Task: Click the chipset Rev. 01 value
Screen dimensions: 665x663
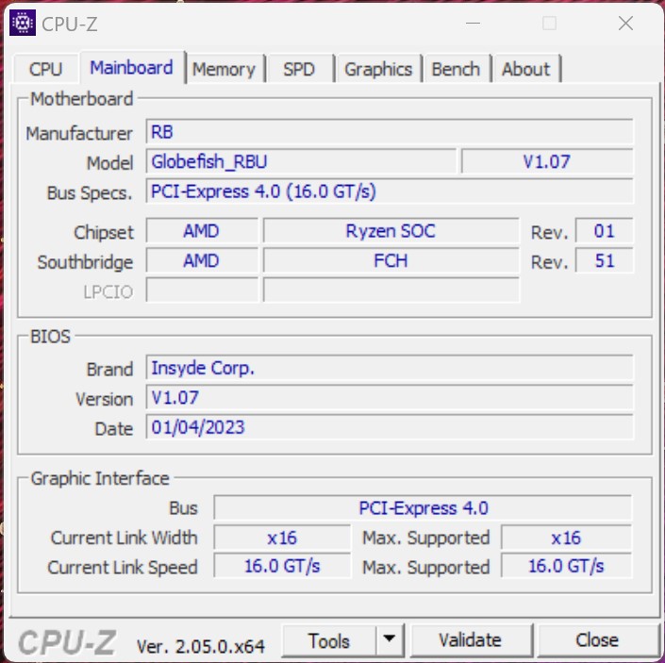Action: point(604,231)
